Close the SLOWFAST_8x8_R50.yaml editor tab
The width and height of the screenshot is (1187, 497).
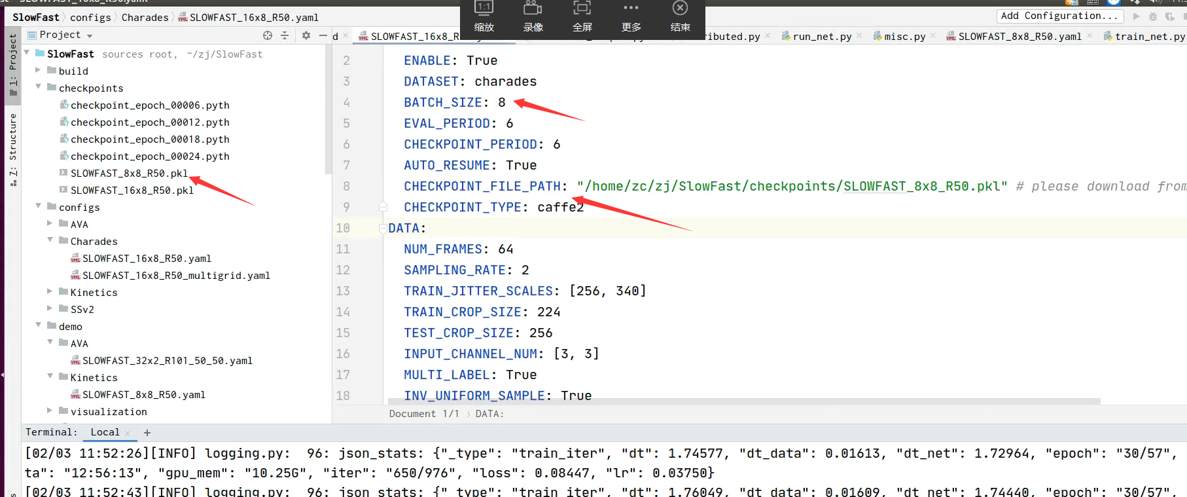(1090, 35)
